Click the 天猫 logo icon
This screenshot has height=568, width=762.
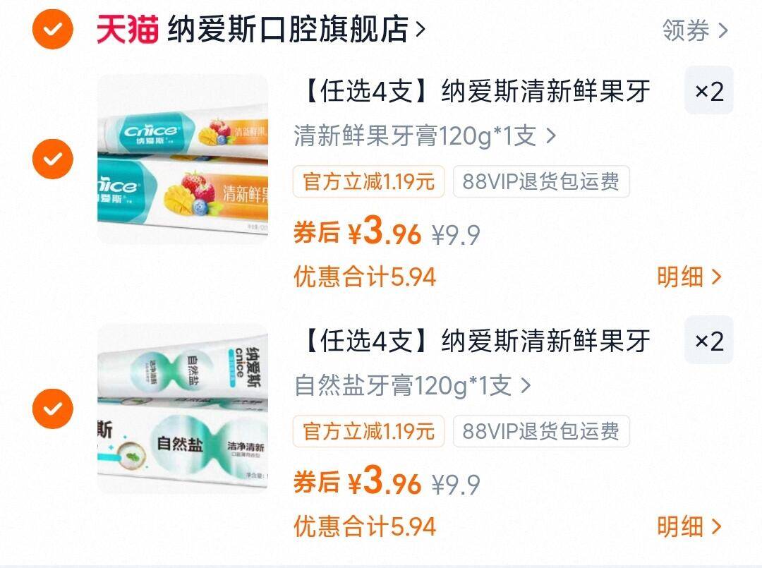coord(127,29)
